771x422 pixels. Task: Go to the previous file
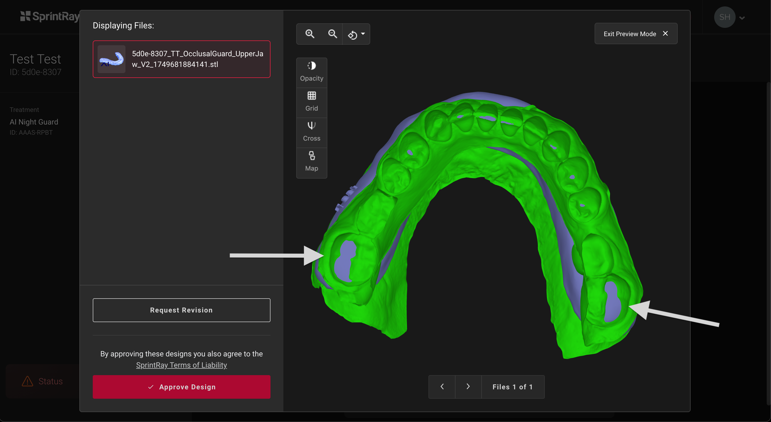442,386
